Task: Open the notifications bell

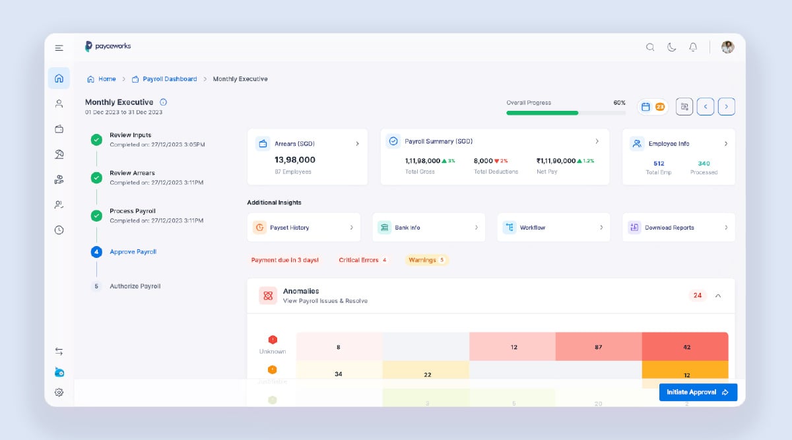Action: [x=693, y=47]
